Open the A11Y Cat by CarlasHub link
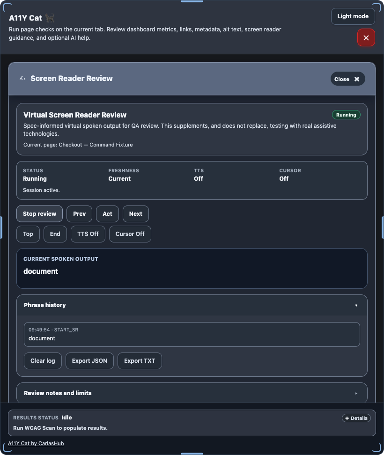384x455 pixels. (36, 443)
